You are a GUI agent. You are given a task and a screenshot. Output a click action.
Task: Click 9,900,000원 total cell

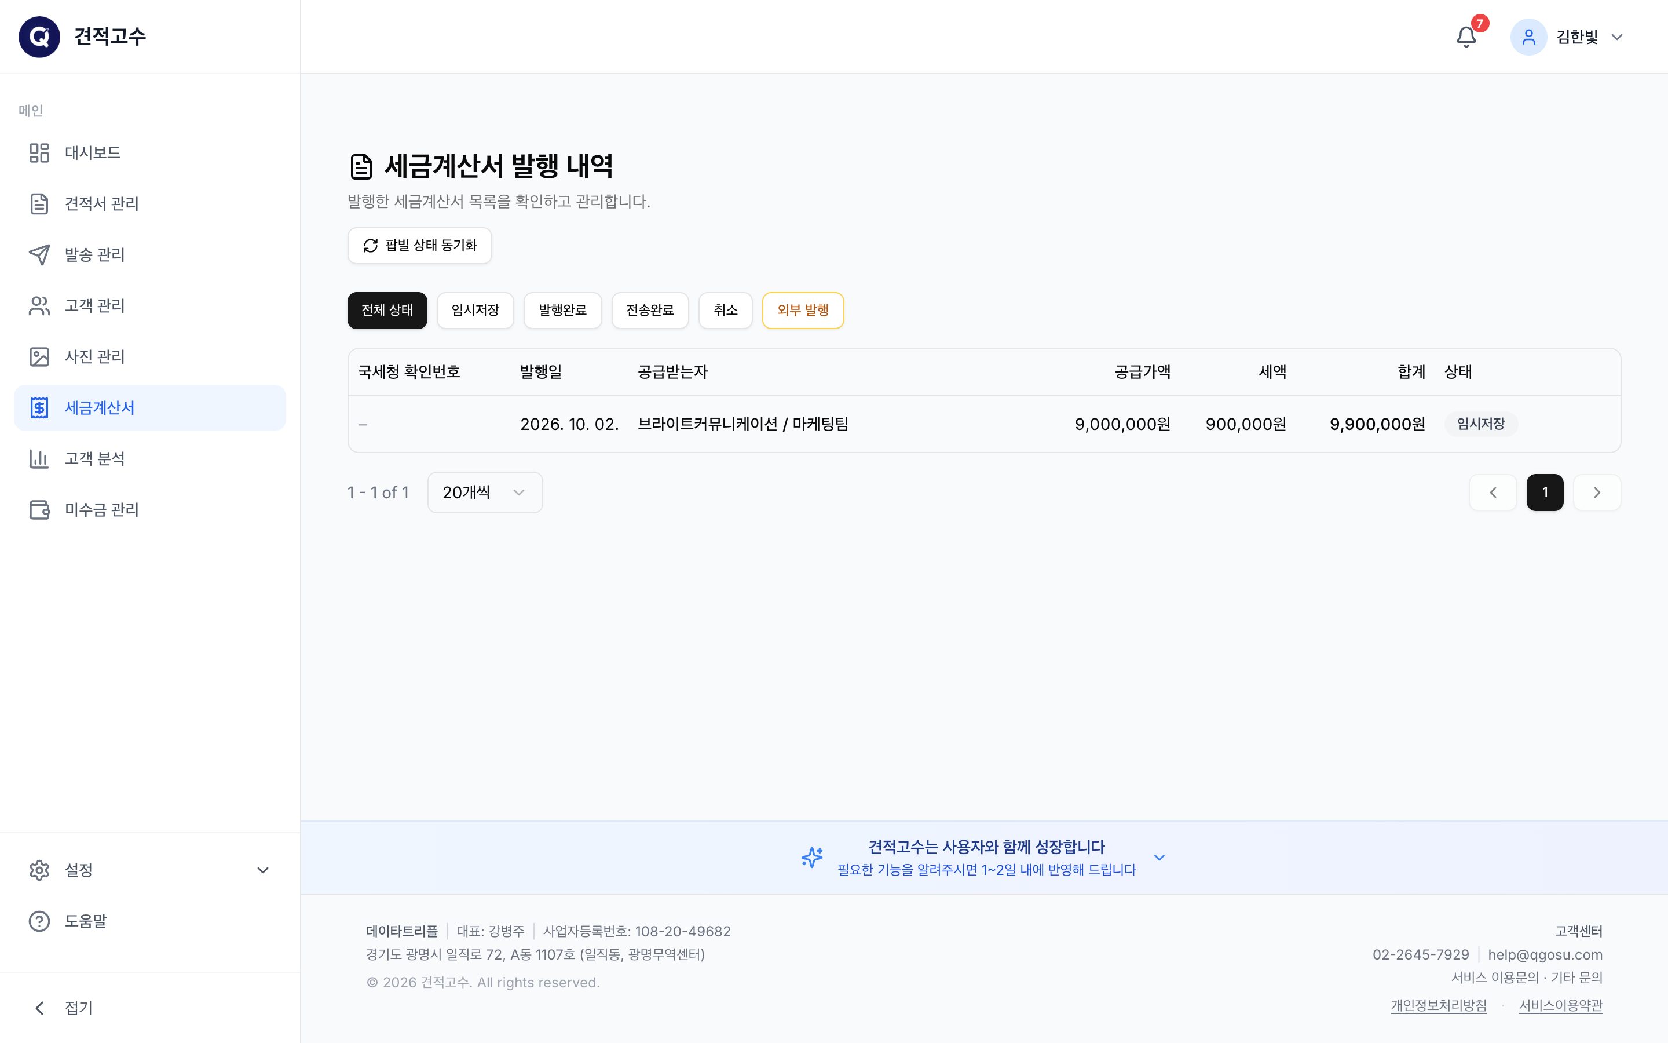pyautogui.click(x=1377, y=424)
